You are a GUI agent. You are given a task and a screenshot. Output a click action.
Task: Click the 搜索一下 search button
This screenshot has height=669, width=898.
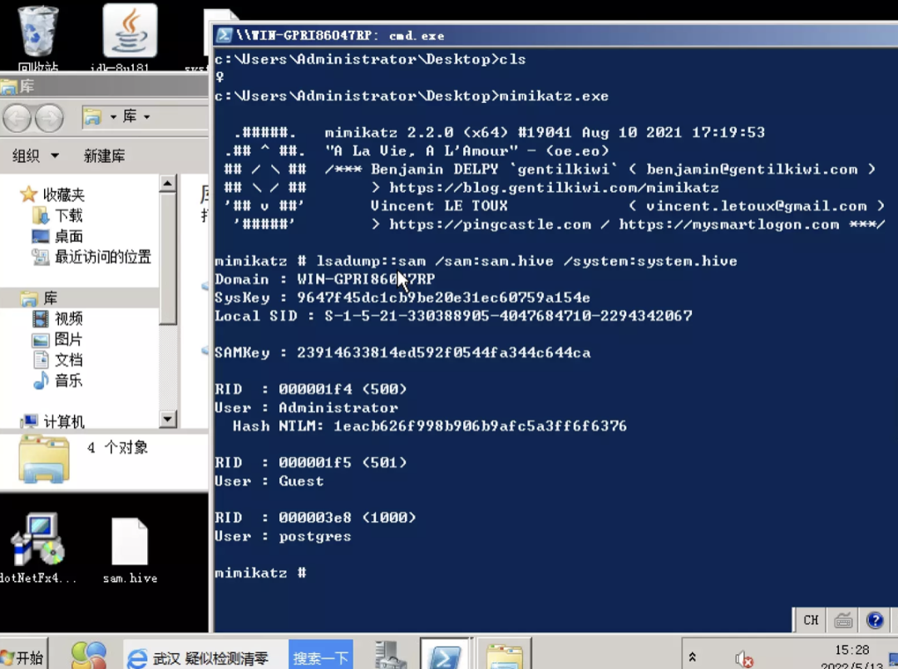tap(321, 658)
